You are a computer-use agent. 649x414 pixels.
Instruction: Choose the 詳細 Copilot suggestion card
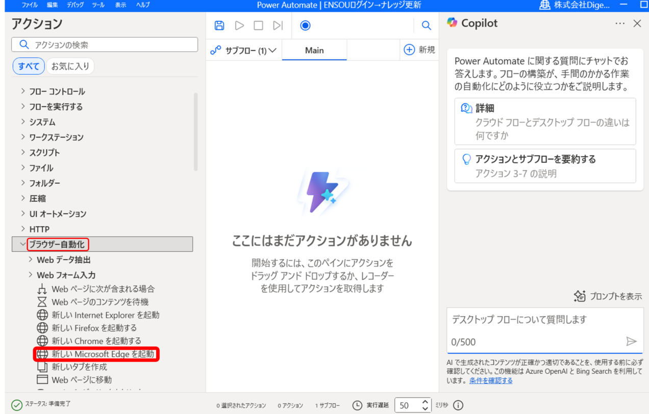545,121
